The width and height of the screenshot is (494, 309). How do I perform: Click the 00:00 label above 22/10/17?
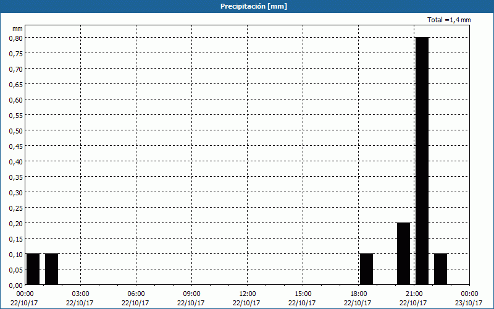tap(25, 294)
